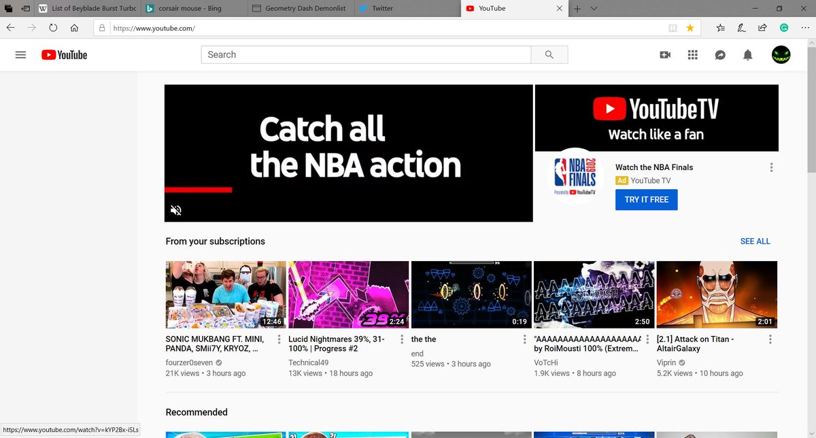Open the notifications bell
Viewport: 816px width, 438px height.
[748, 55]
